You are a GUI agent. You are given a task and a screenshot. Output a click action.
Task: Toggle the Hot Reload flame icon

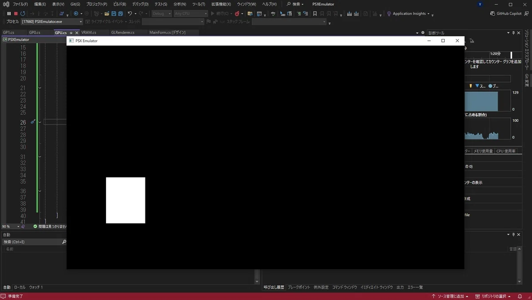[x=237, y=14]
